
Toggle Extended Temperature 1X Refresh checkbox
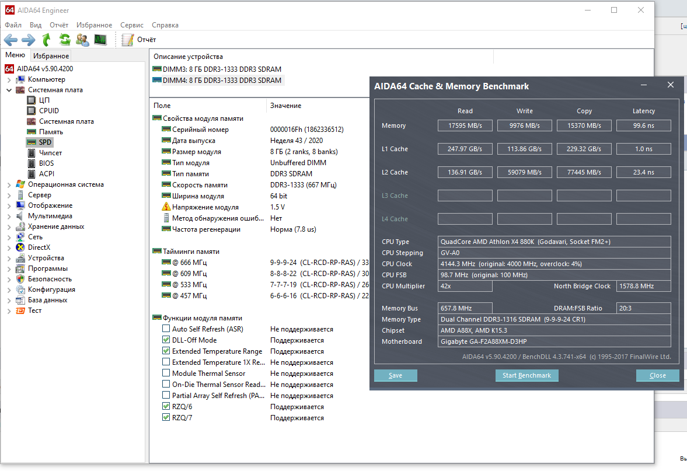[x=166, y=362]
